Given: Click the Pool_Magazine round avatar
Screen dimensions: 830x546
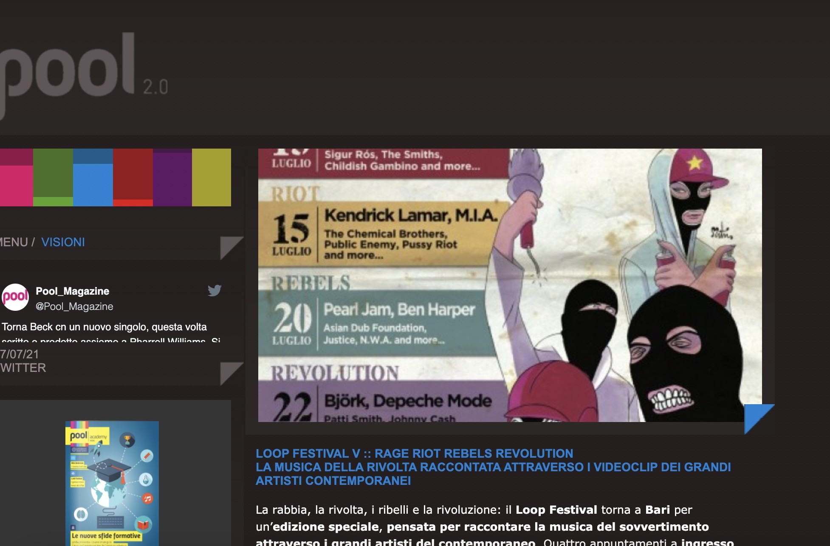Looking at the screenshot, I should point(15,297).
